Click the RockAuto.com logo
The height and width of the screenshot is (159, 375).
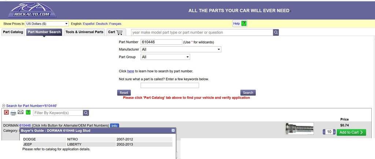tap(32, 10)
